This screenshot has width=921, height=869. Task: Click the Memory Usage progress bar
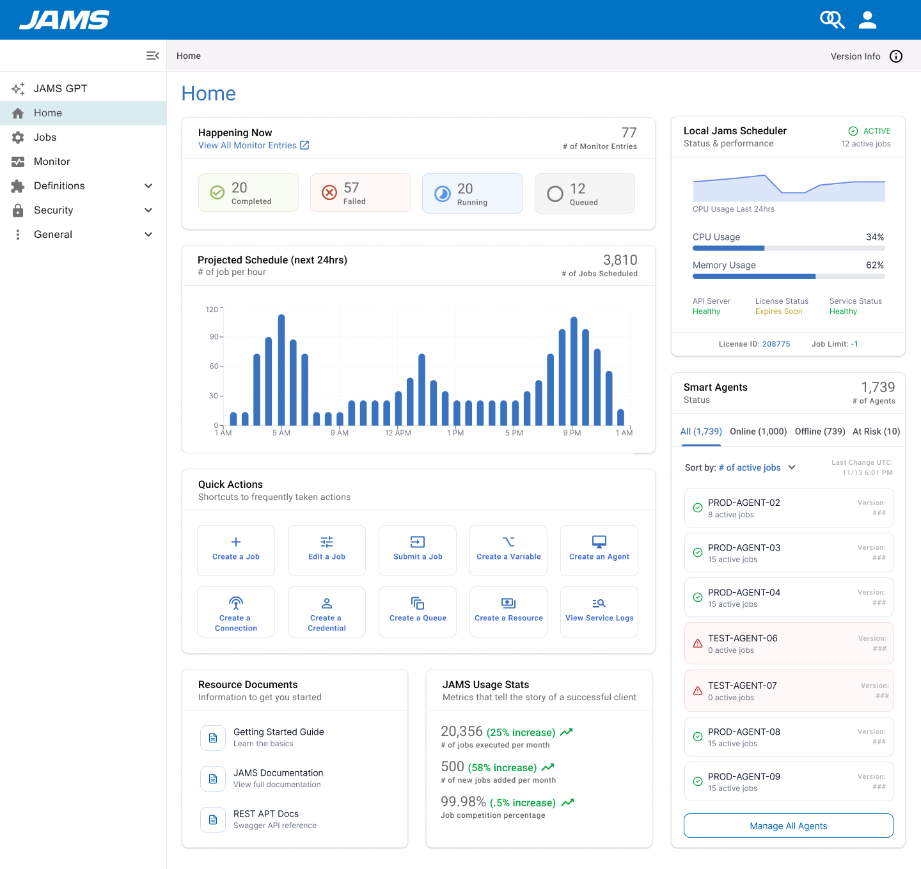tap(789, 276)
